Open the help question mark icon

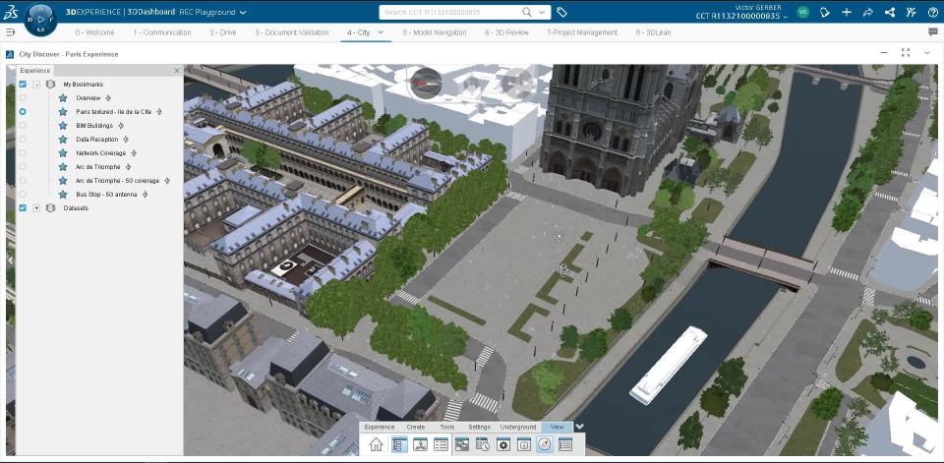tap(932, 13)
